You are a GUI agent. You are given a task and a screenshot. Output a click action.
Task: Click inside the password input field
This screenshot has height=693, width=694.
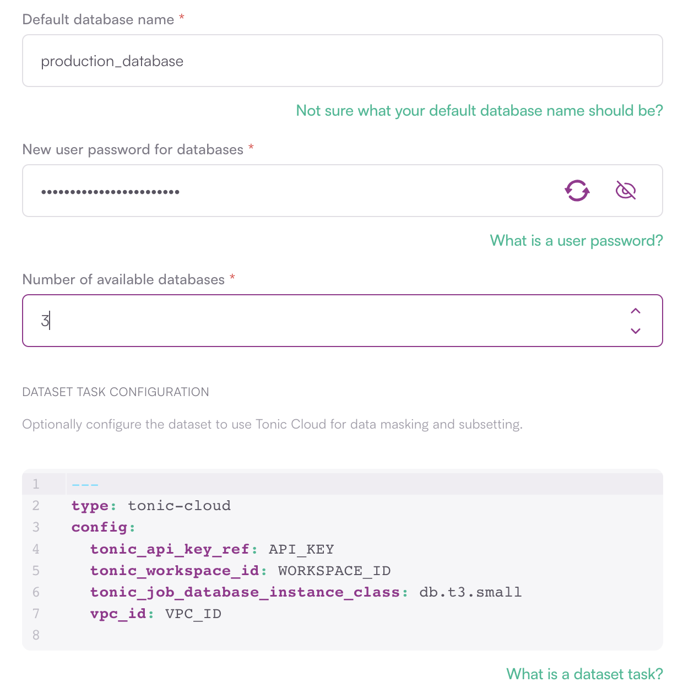click(275, 191)
